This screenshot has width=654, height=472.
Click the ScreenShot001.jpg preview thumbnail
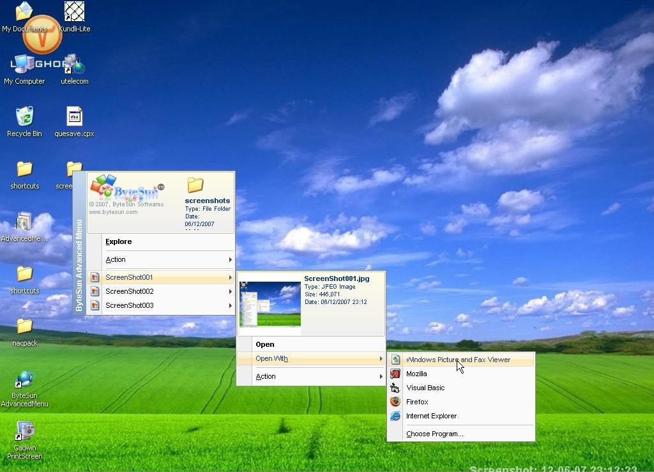[x=270, y=305]
